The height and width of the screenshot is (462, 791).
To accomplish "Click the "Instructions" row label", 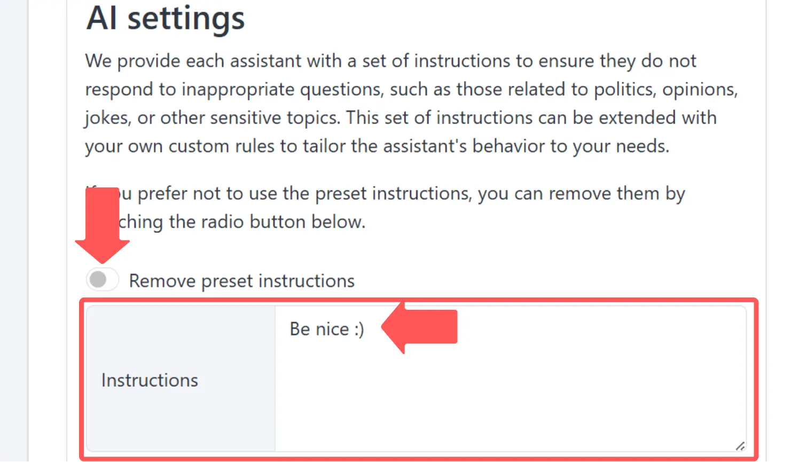I will (150, 380).
